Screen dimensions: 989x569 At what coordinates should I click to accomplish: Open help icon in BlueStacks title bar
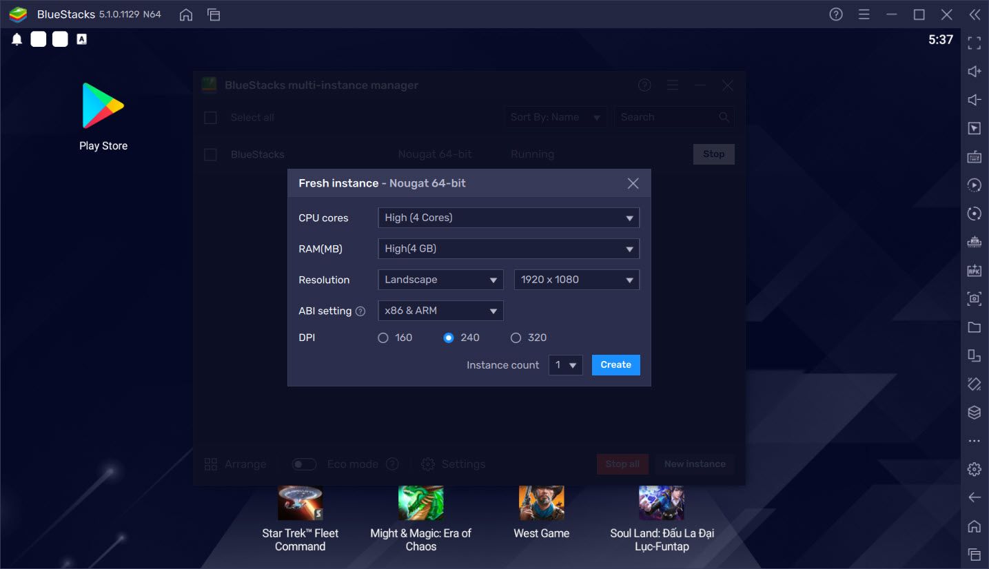click(836, 14)
